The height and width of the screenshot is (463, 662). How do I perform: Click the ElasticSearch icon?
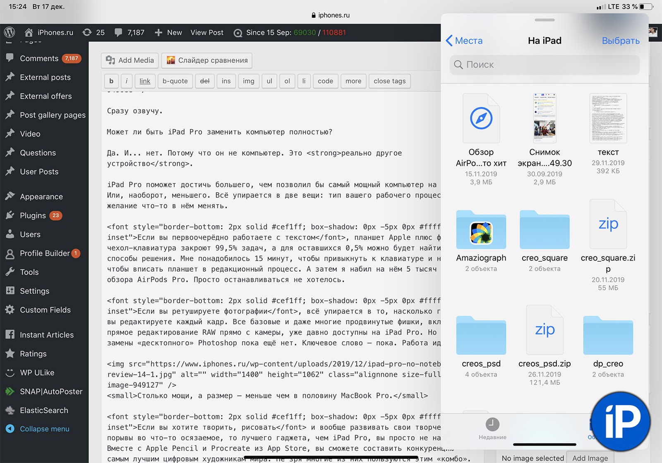(10, 410)
